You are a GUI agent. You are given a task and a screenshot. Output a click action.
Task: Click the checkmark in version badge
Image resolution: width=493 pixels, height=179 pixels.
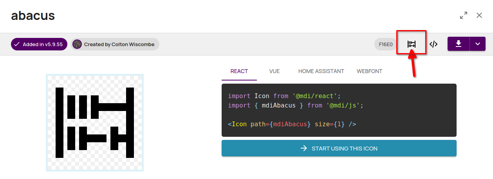pos(17,44)
